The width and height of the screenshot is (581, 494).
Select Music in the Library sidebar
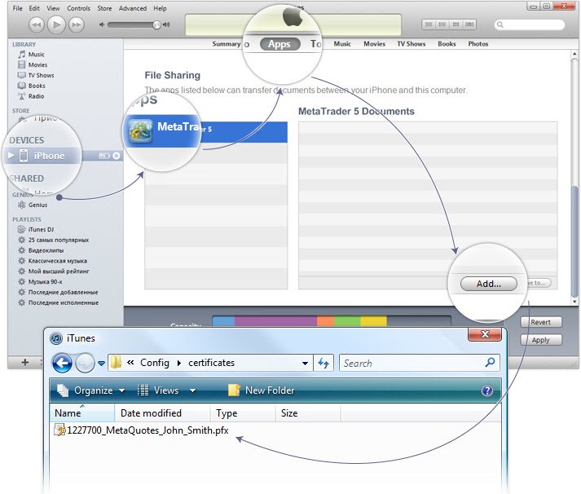pyautogui.click(x=37, y=55)
